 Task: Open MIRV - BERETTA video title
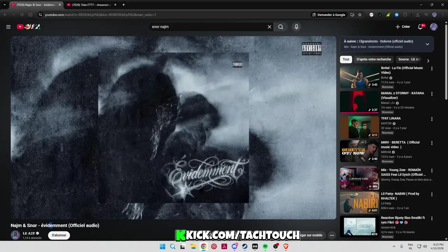point(400,145)
